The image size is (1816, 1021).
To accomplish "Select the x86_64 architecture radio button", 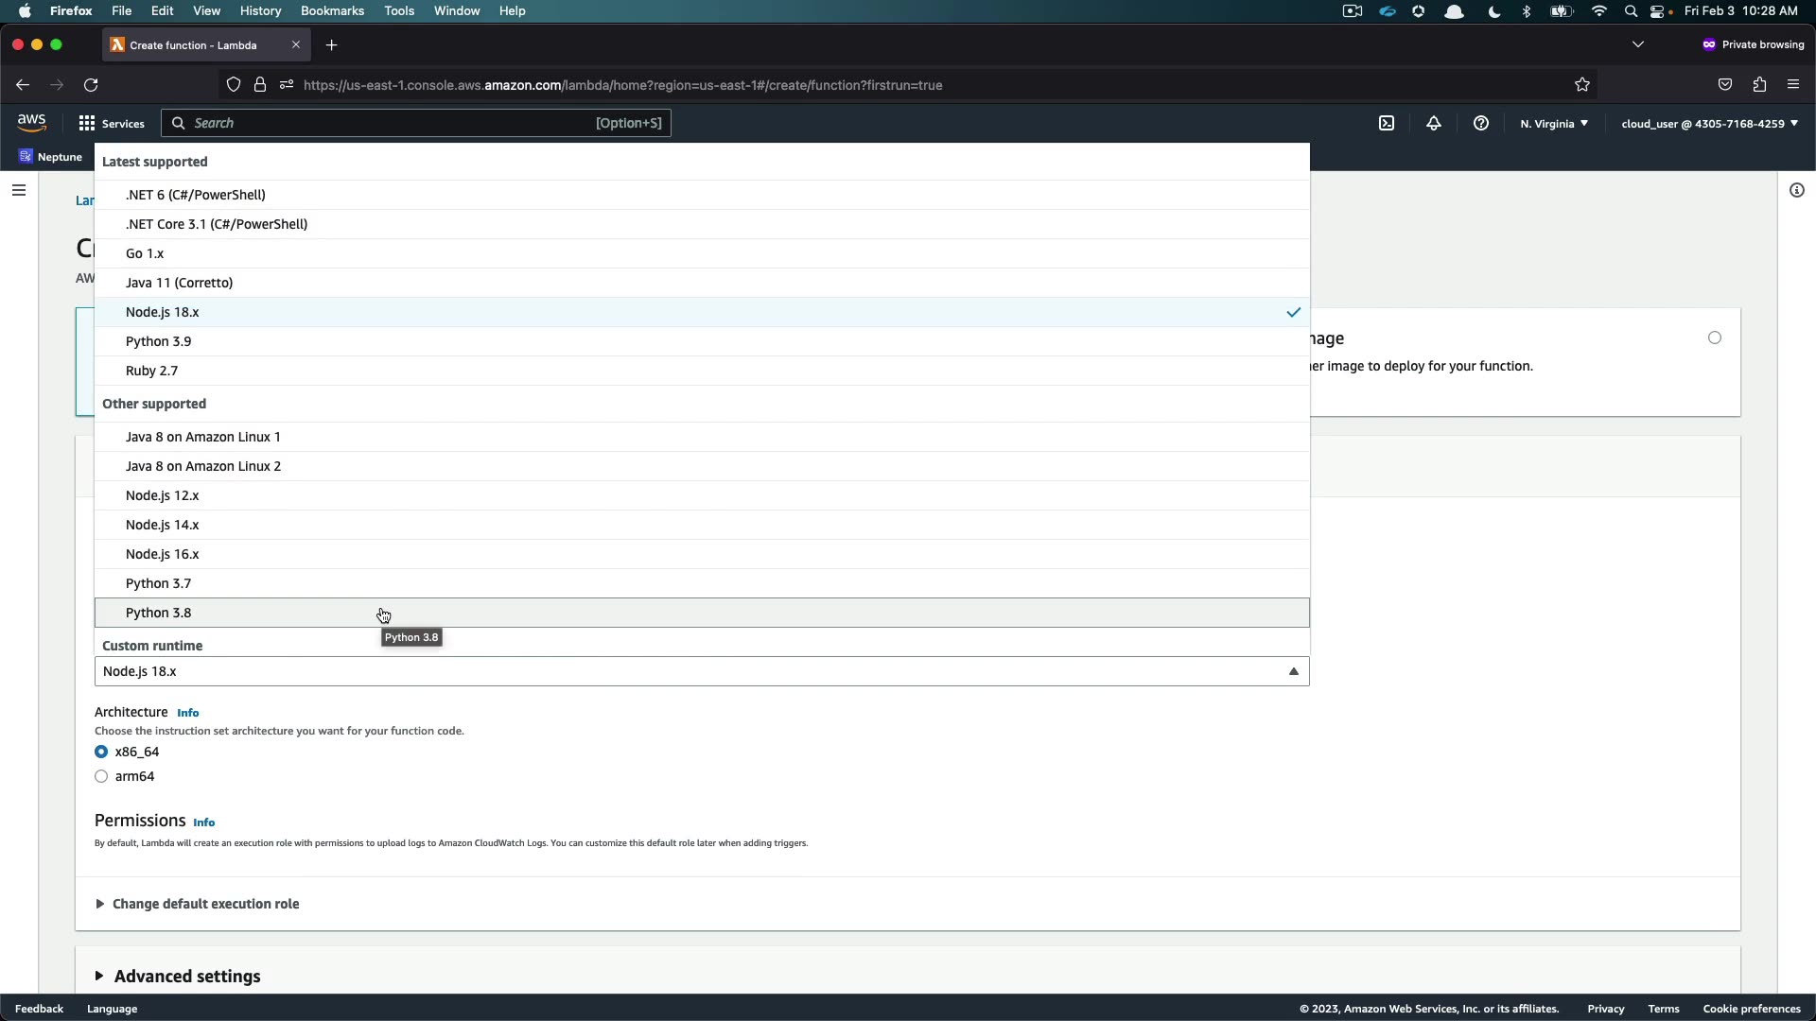I will point(101,752).
